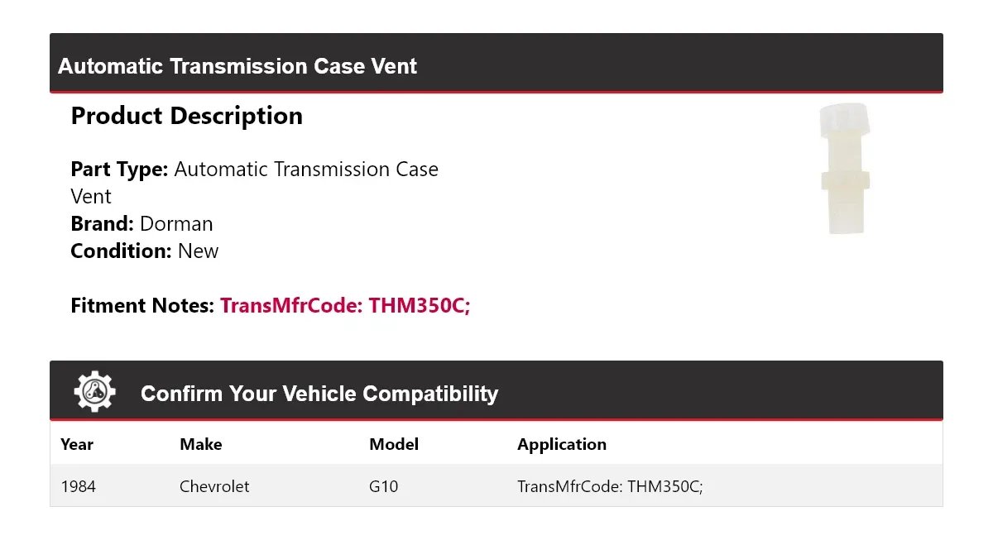The image size is (993, 540).
Task: Click the Automatic Transmission Case Vent part type value
Action: click(x=255, y=183)
